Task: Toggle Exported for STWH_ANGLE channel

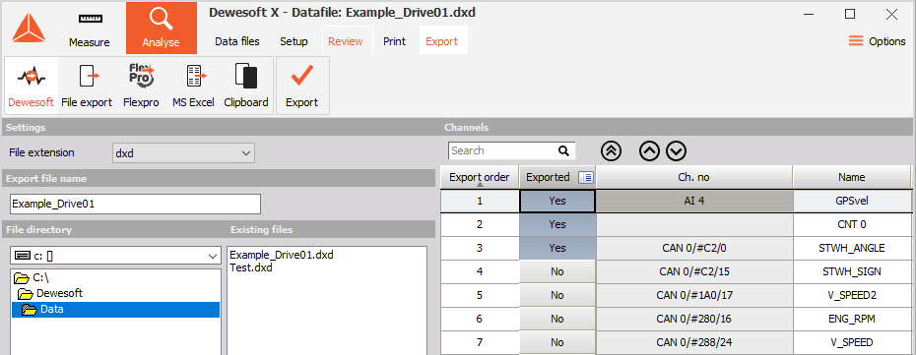Action: pos(557,248)
